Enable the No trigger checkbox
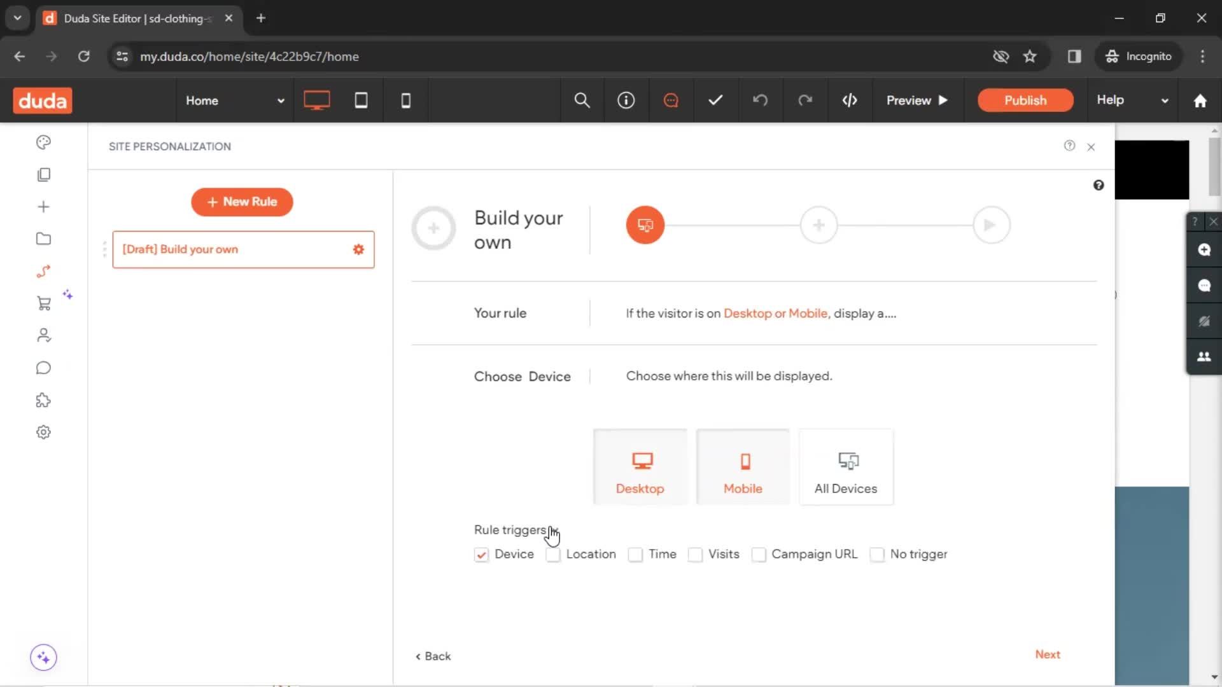The image size is (1222, 687). pyautogui.click(x=877, y=555)
